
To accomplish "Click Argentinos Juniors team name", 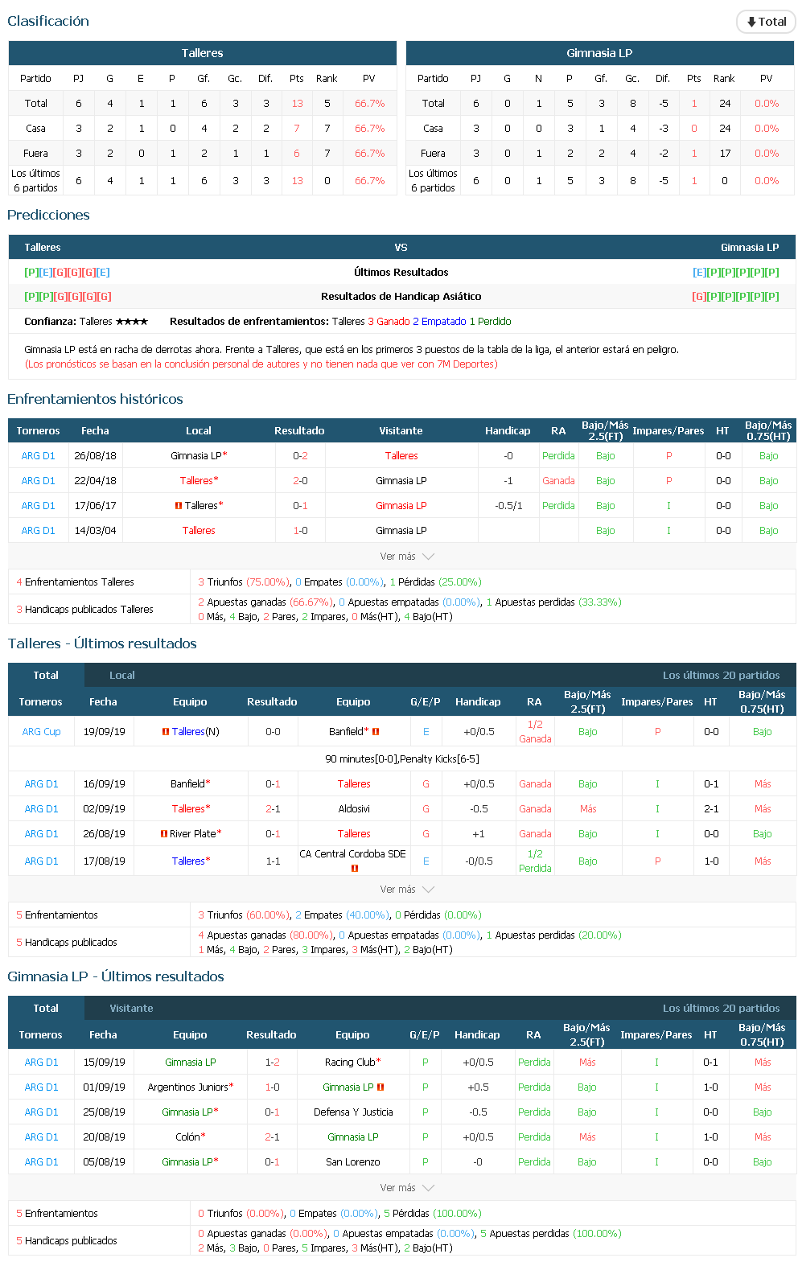I will pos(188,1087).
